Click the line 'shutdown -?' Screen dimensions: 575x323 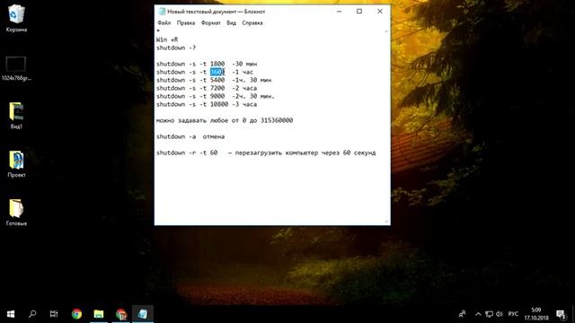click(176, 48)
